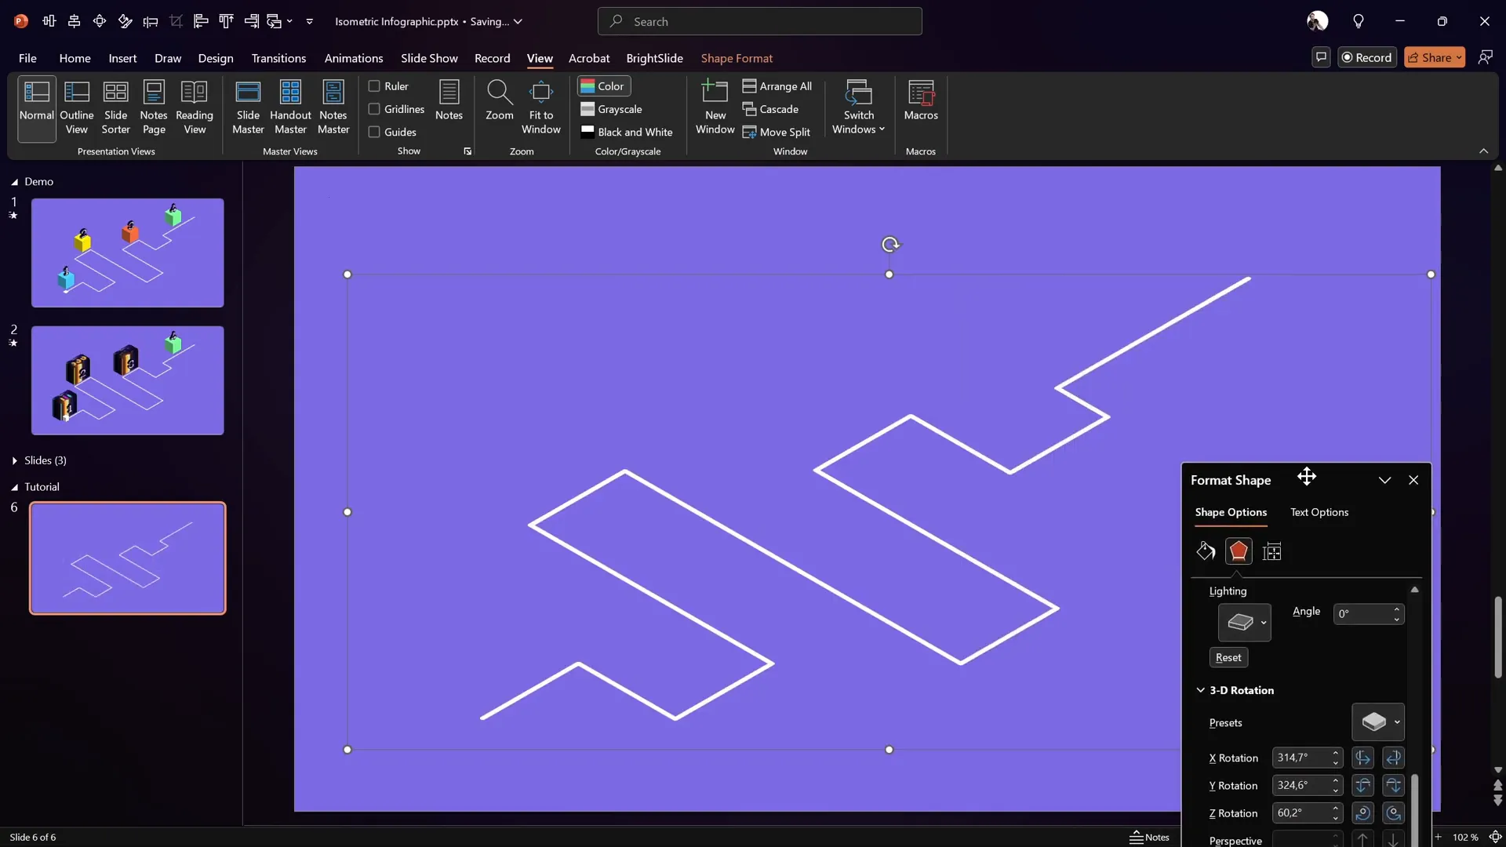Collapse the 3-D Rotation section
The width and height of the screenshot is (1506, 847).
click(1200, 690)
